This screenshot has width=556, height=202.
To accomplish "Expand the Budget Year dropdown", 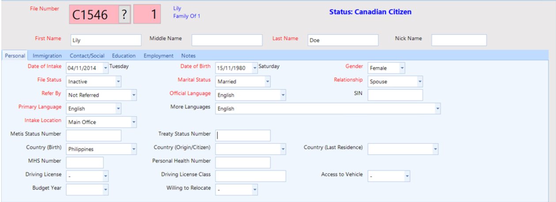I will tap(105, 190).
